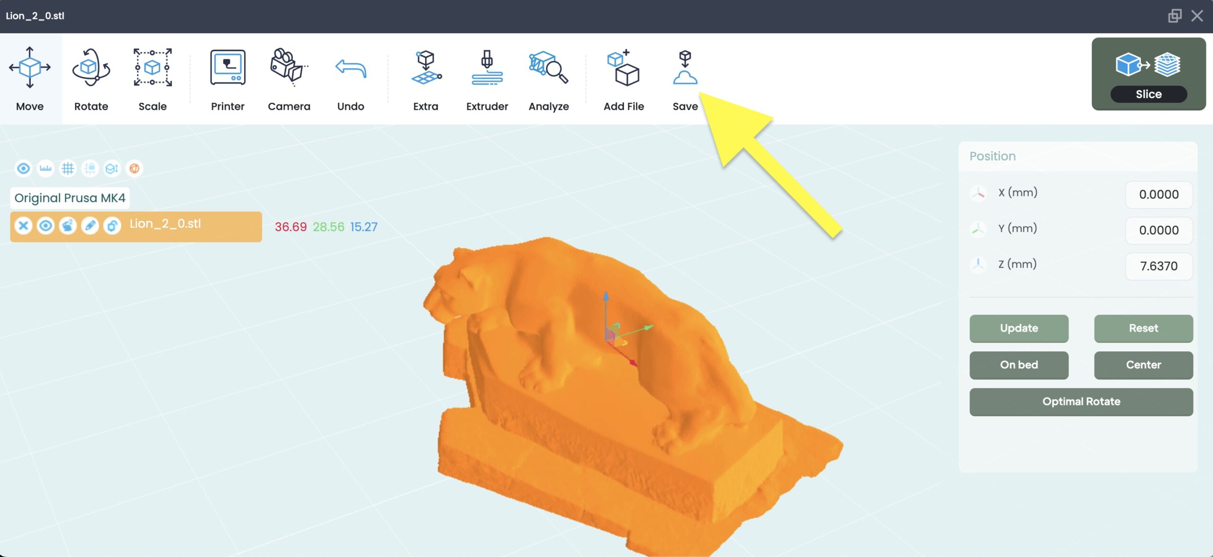
Task: Restore the window using title bar icon
Action: pyautogui.click(x=1174, y=16)
